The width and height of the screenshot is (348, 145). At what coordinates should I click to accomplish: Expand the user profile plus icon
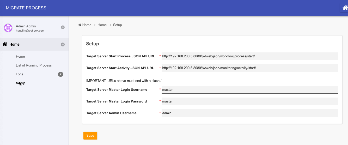point(63,27)
